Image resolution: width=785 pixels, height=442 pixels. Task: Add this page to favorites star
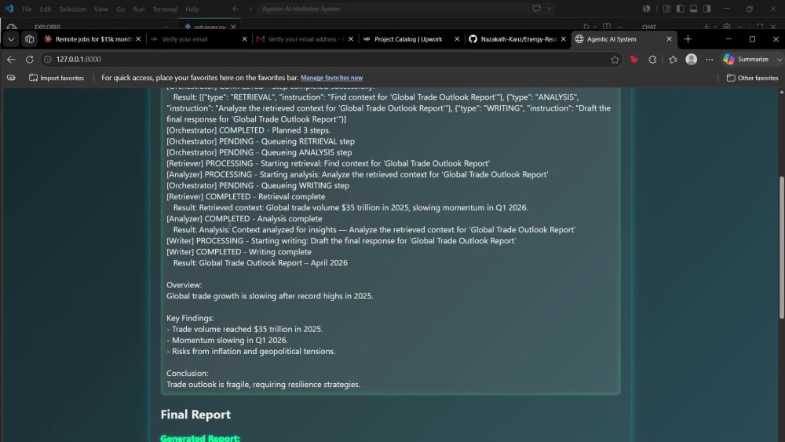point(615,60)
